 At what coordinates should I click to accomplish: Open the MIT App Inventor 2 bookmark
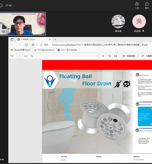[x=45, y=50]
